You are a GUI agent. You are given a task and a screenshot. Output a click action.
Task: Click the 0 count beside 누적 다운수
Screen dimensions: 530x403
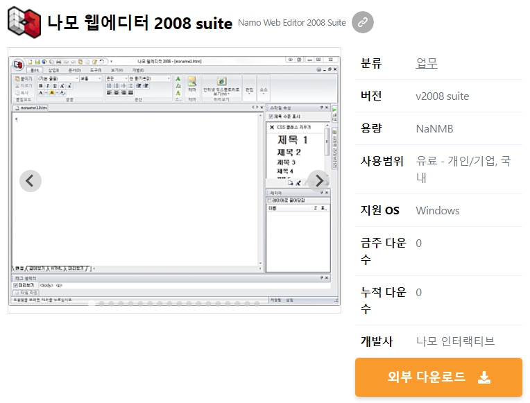tap(418, 293)
